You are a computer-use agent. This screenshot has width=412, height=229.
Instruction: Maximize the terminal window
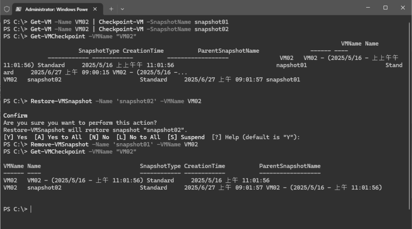[x=385, y=8]
